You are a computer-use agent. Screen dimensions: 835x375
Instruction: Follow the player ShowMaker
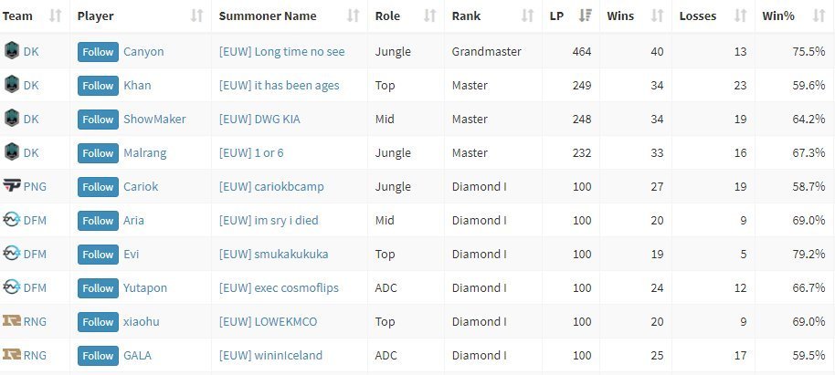[98, 120]
